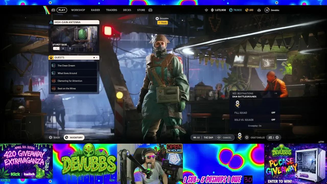Open the Devubbs profile name in top bar

click(275, 10)
